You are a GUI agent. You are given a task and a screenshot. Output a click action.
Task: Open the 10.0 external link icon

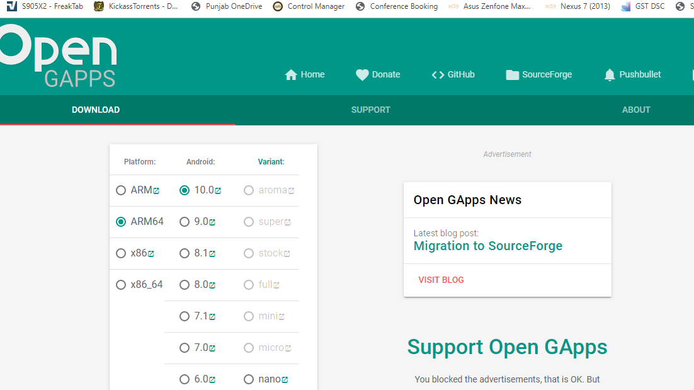218,191
